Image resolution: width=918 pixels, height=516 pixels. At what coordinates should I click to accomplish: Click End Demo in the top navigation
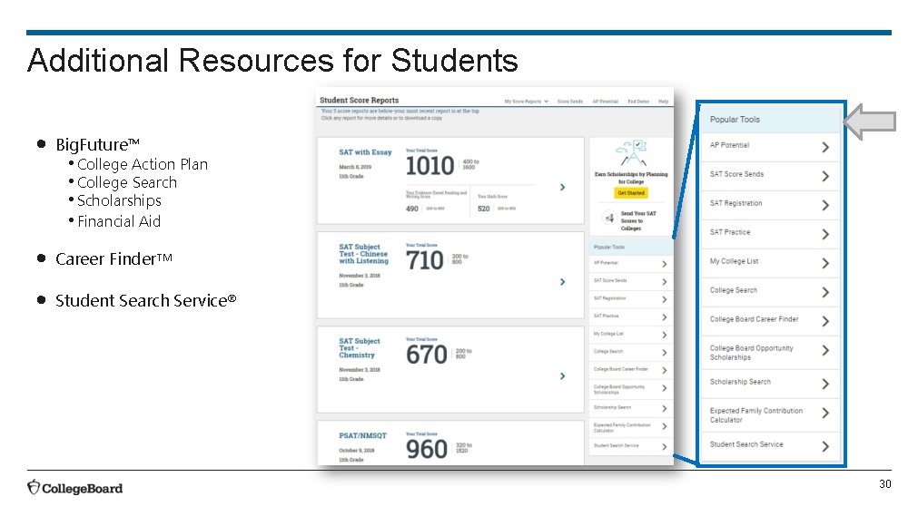(x=638, y=102)
